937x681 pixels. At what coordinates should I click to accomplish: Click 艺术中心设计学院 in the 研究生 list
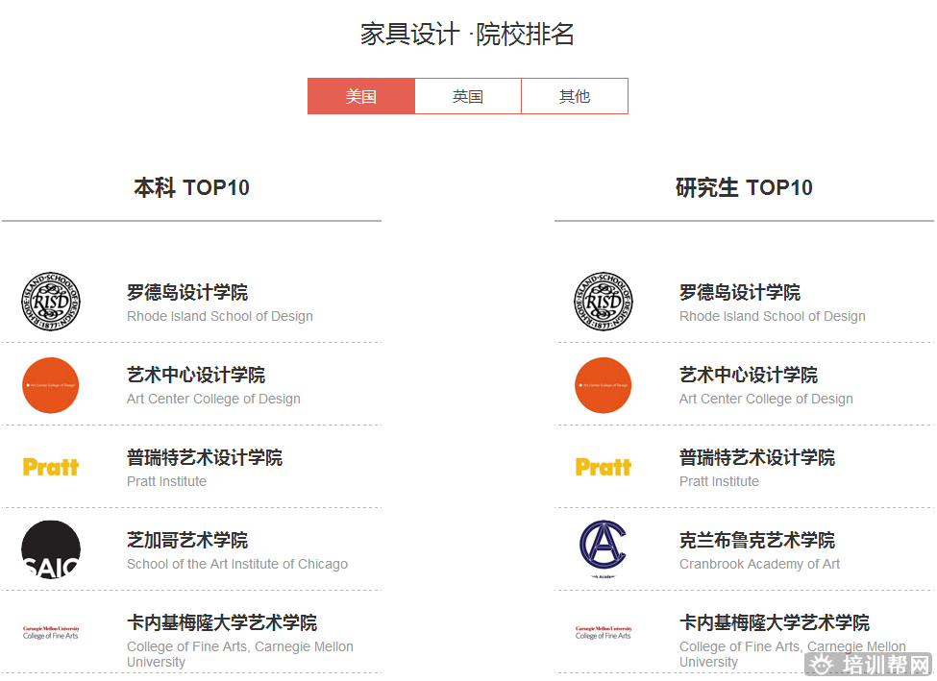coord(749,376)
